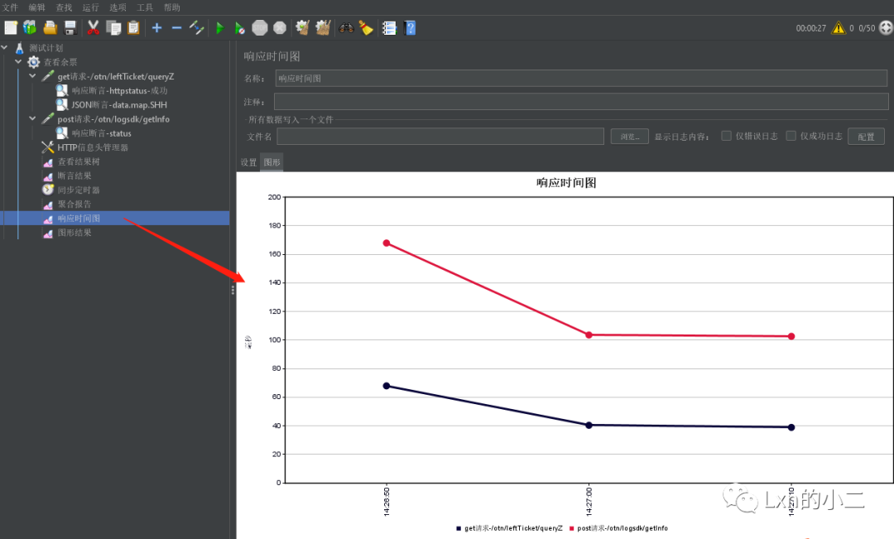The height and width of the screenshot is (539, 894).
Task: Start the test with green play icon
Action: [x=220, y=27]
